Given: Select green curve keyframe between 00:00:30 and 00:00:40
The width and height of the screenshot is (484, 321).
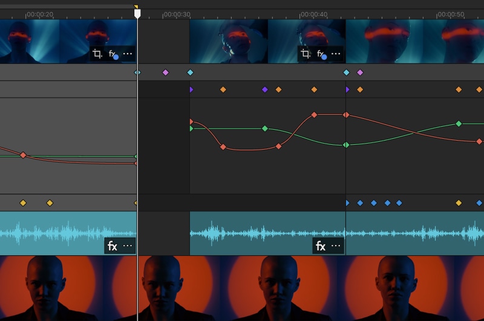Looking at the screenshot, I should [264, 129].
